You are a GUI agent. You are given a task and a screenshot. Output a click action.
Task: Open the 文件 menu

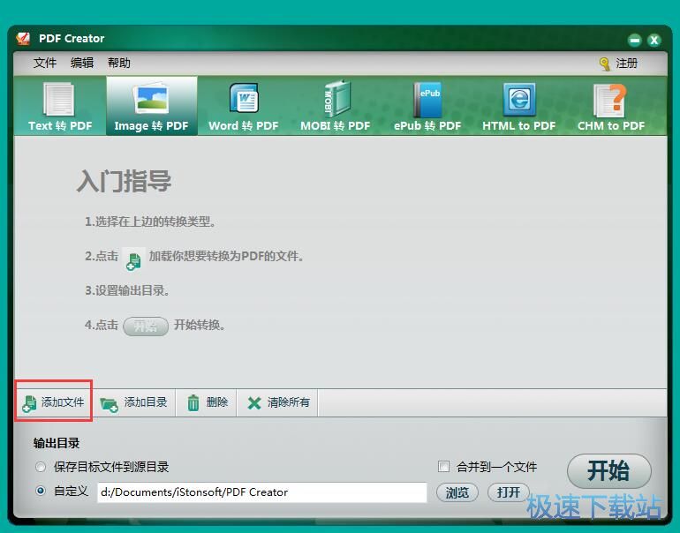pyautogui.click(x=45, y=63)
